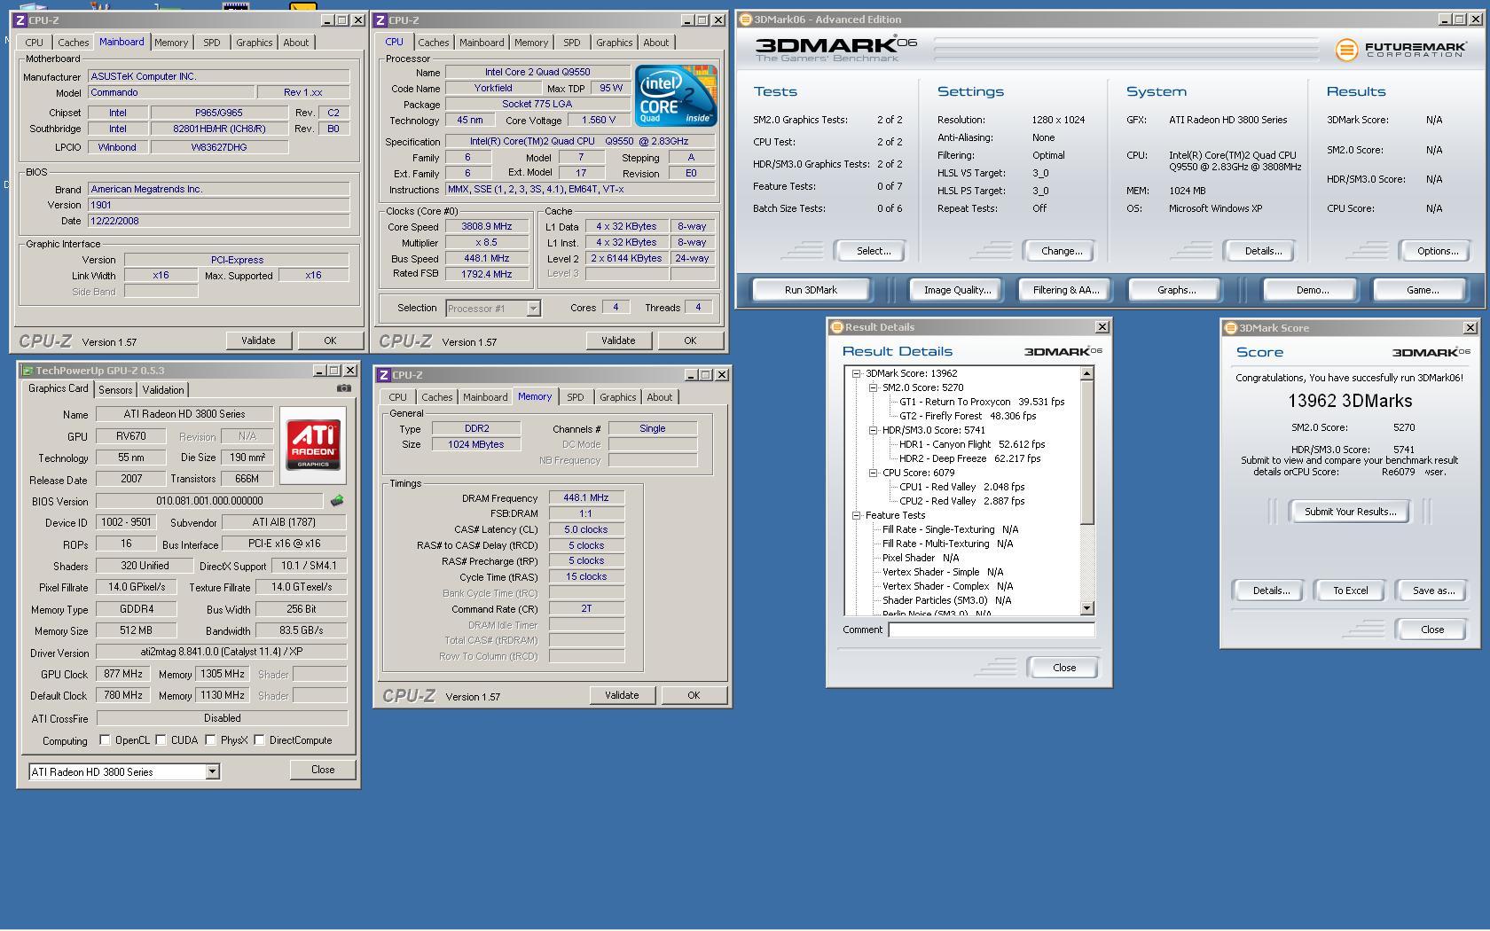Click Save as button in 3DMark Score
The height and width of the screenshot is (931, 1490).
pos(1433,591)
